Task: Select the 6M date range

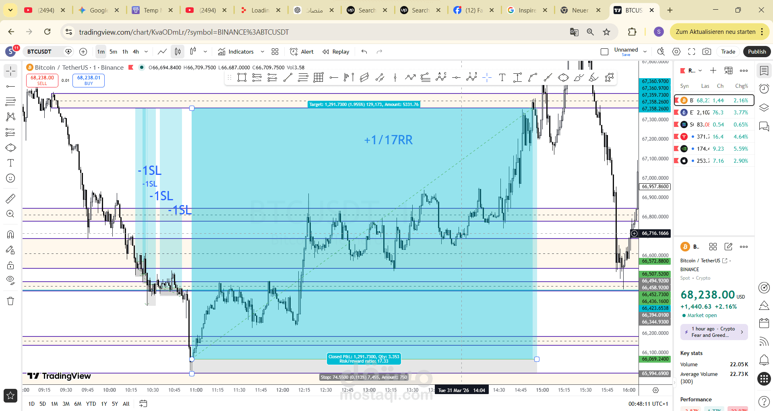Action: [x=78, y=404]
